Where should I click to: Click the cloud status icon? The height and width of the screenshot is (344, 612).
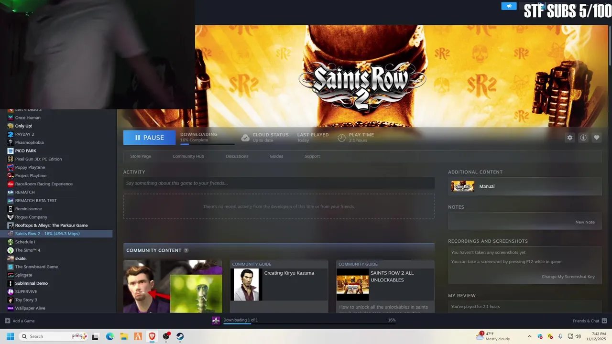click(245, 138)
